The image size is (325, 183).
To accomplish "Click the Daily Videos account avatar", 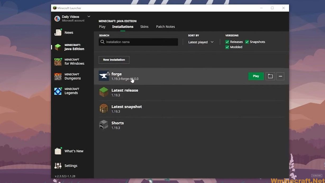I will click(57, 19).
